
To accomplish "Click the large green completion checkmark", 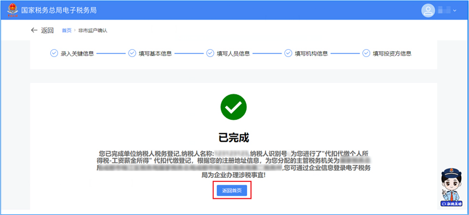I will coord(234,107).
